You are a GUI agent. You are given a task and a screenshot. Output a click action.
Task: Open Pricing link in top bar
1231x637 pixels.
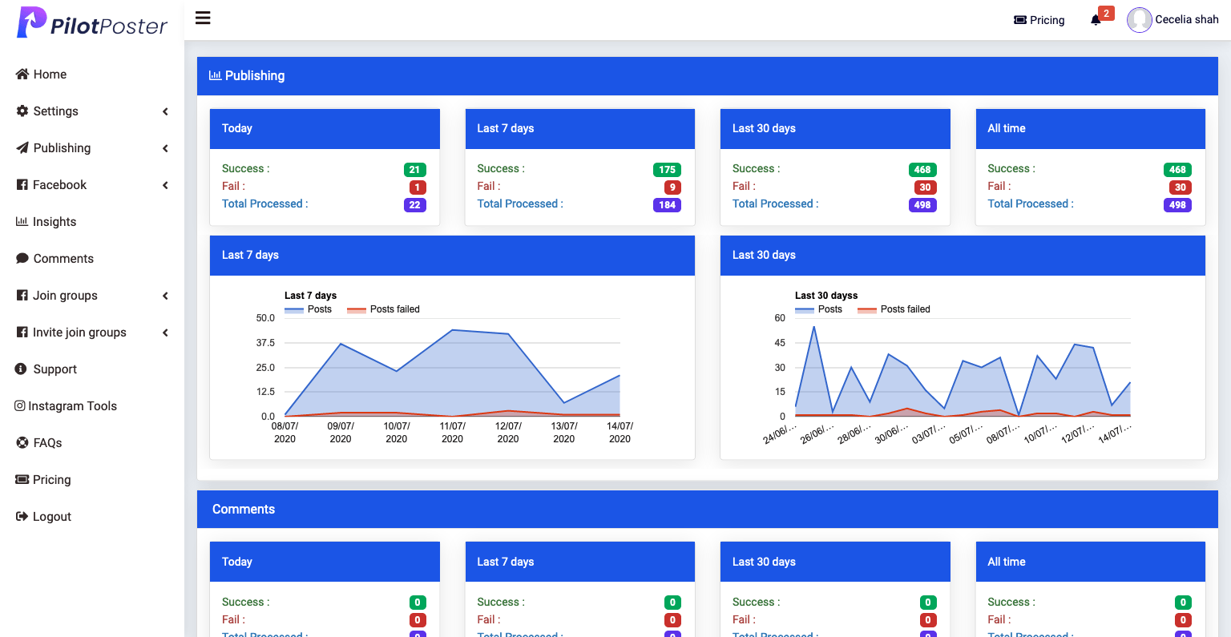[x=1039, y=20]
